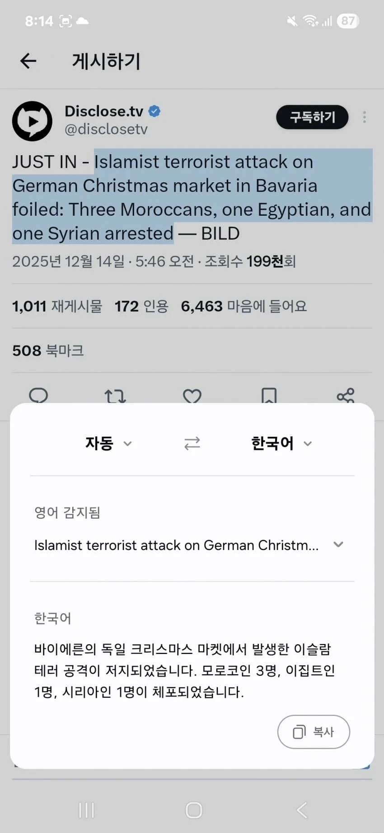The image size is (384, 833).
Task: Tap the back arrow icon
Action: tap(28, 61)
